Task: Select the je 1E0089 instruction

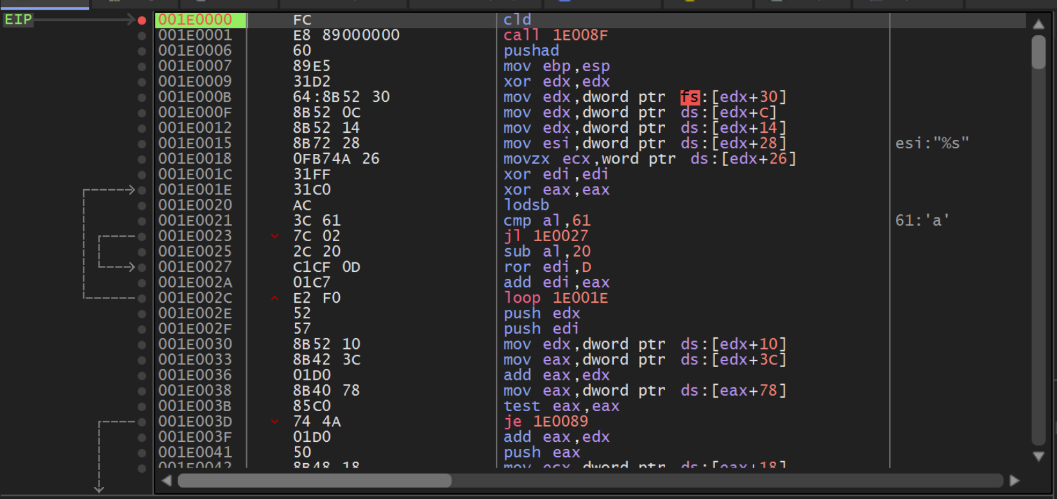Action: click(x=545, y=421)
